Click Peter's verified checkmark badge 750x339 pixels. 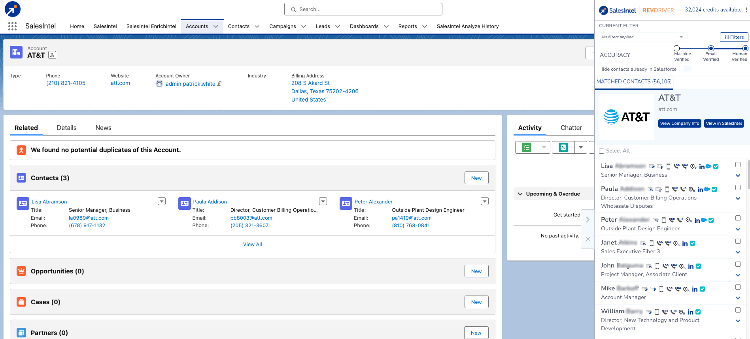pos(711,220)
